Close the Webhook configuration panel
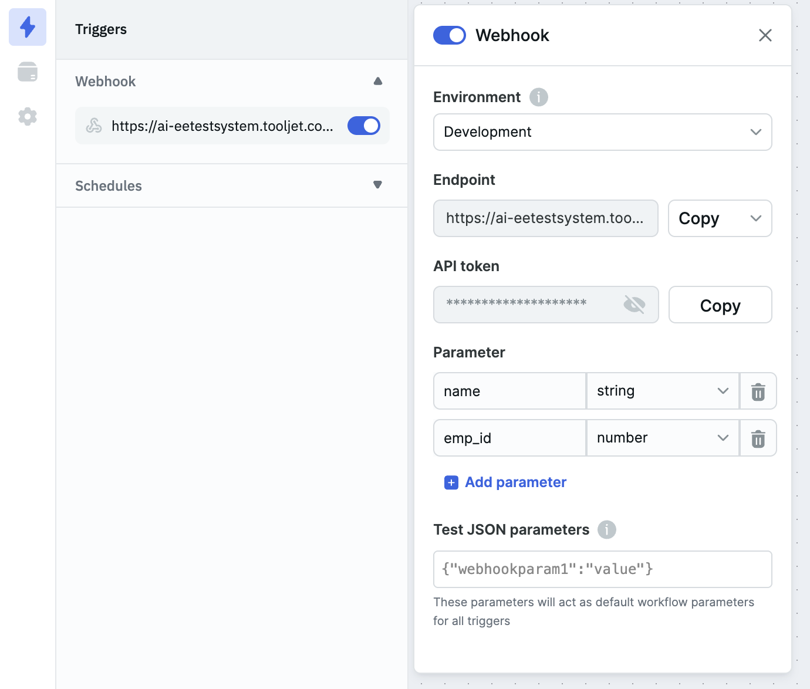 (x=765, y=35)
